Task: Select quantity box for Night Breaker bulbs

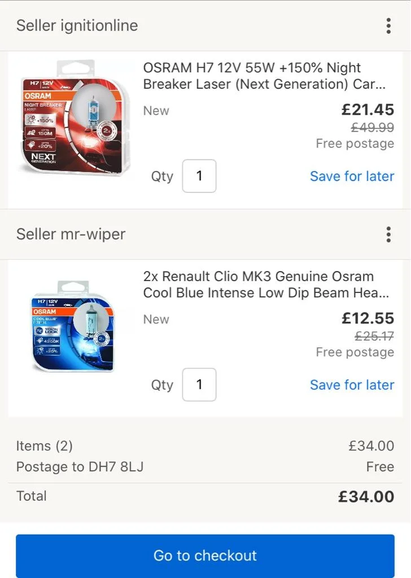Action: point(199,176)
